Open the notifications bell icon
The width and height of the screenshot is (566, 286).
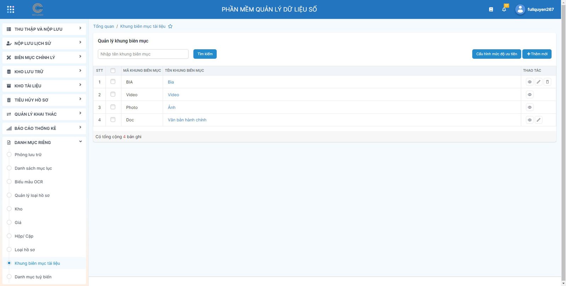click(504, 9)
